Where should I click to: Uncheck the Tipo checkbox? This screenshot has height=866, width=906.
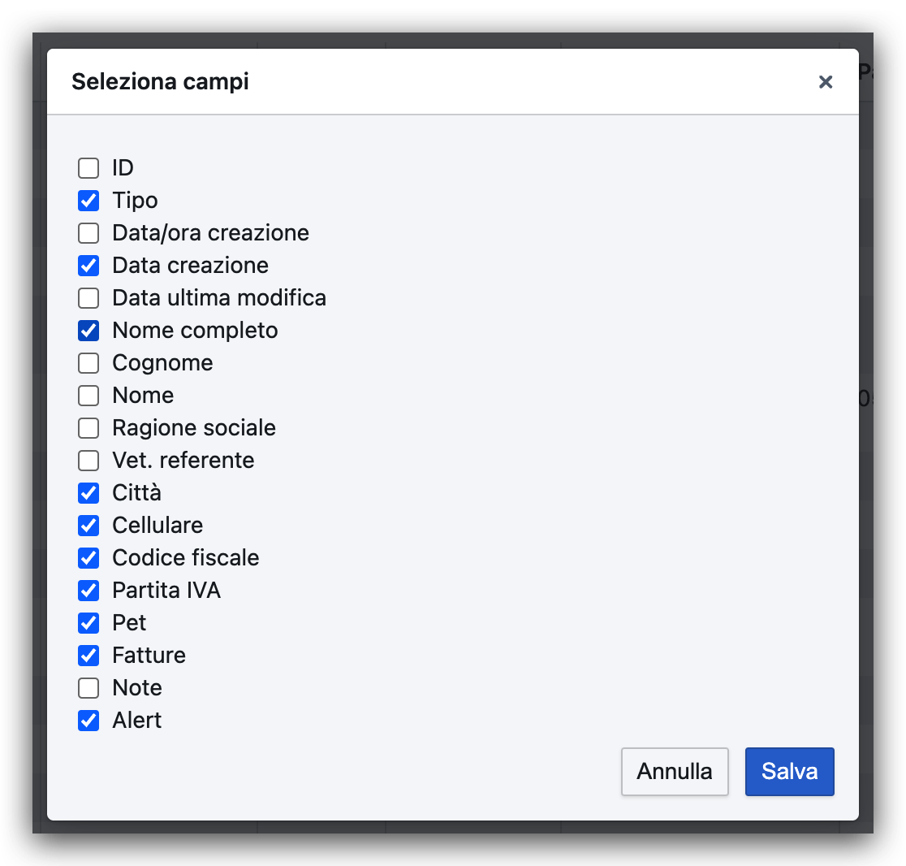click(88, 201)
